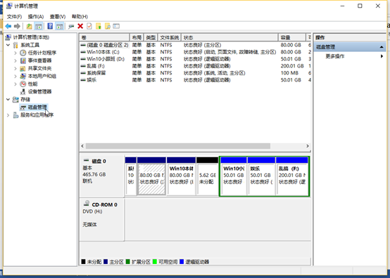Click the red X delete icon
The height and width of the screenshot is (278, 390).
[80, 26]
